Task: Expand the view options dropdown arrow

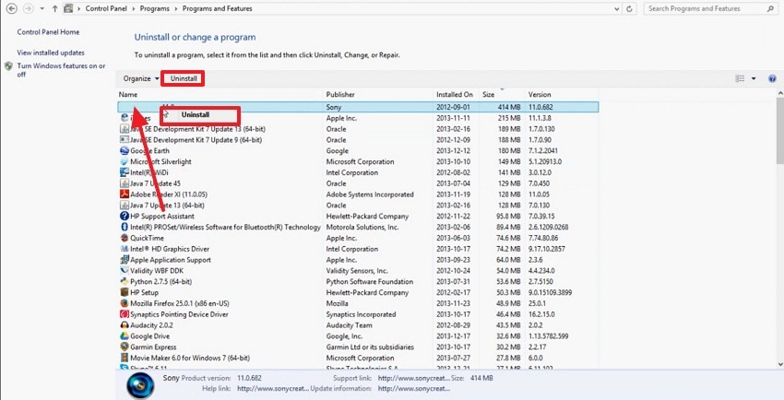Action: click(x=753, y=78)
